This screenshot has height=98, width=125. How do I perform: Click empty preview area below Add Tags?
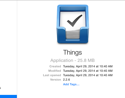point(71,92)
